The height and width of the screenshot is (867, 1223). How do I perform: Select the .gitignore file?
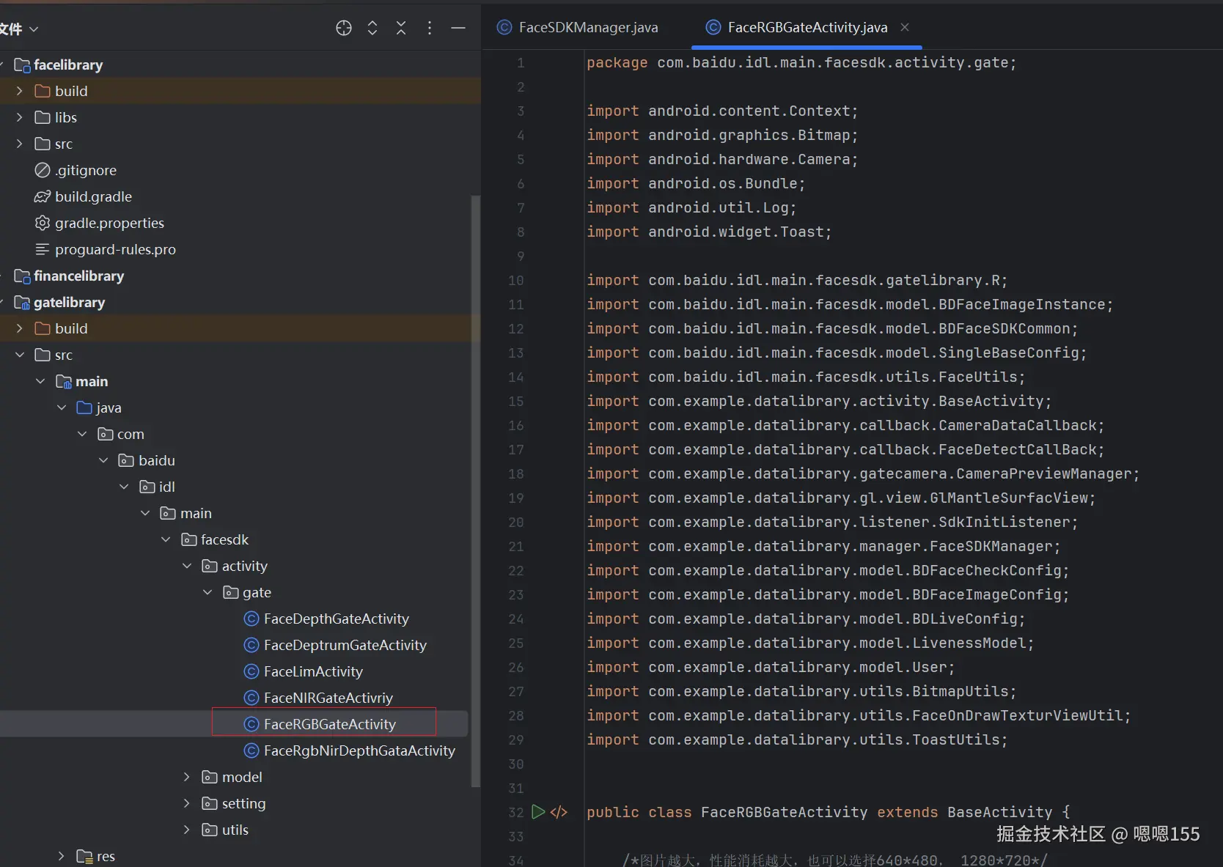tap(86, 170)
